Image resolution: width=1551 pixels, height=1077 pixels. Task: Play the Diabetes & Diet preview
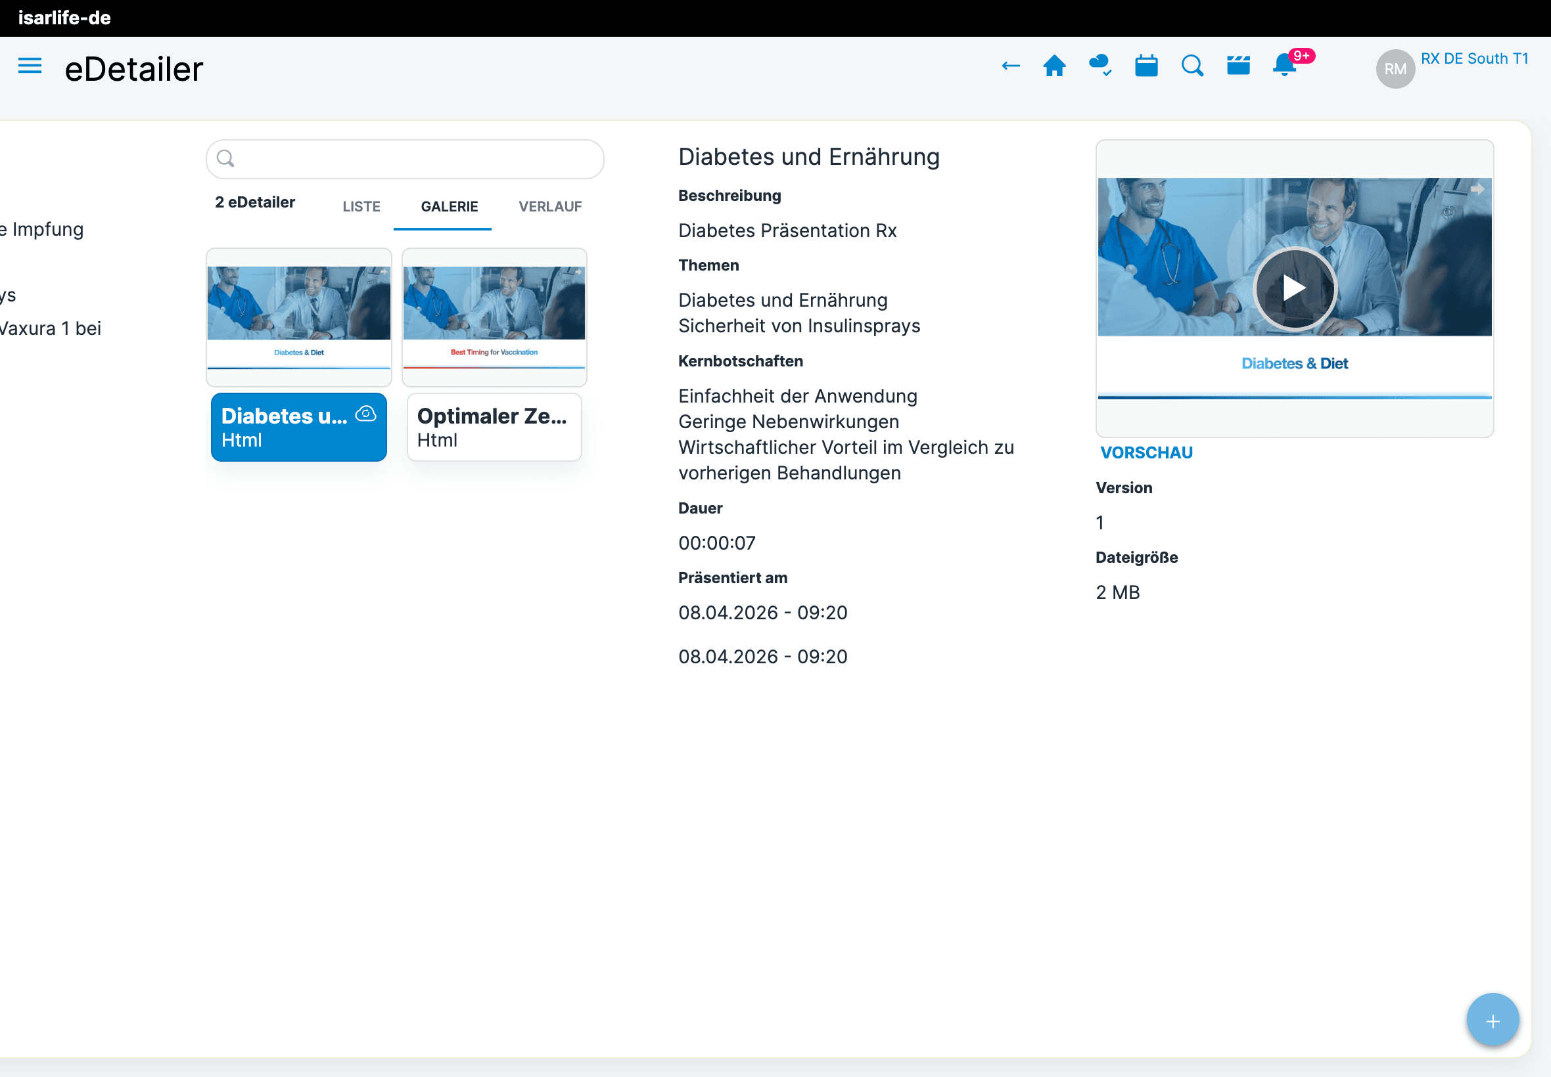click(x=1294, y=289)
